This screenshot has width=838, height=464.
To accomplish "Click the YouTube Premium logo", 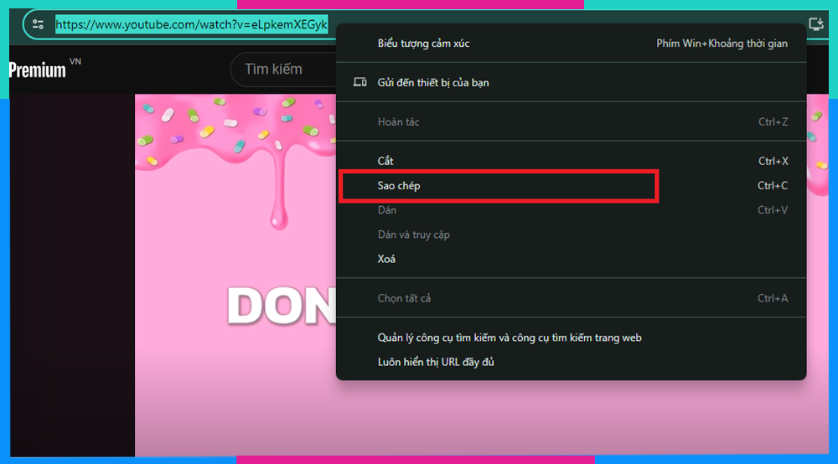I will (38, 70).
